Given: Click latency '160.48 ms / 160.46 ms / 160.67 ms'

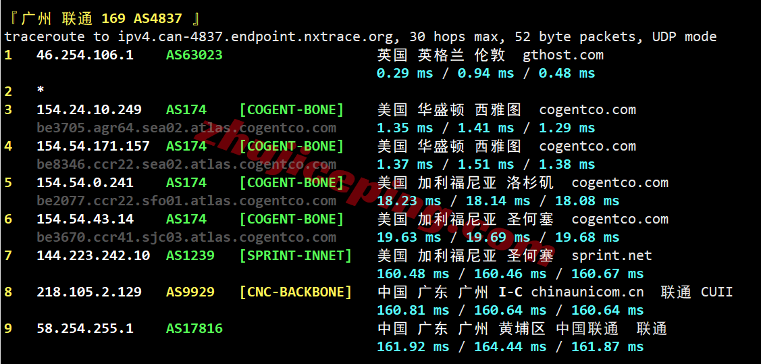Looking at the screenshot, I should coord(510,274).
